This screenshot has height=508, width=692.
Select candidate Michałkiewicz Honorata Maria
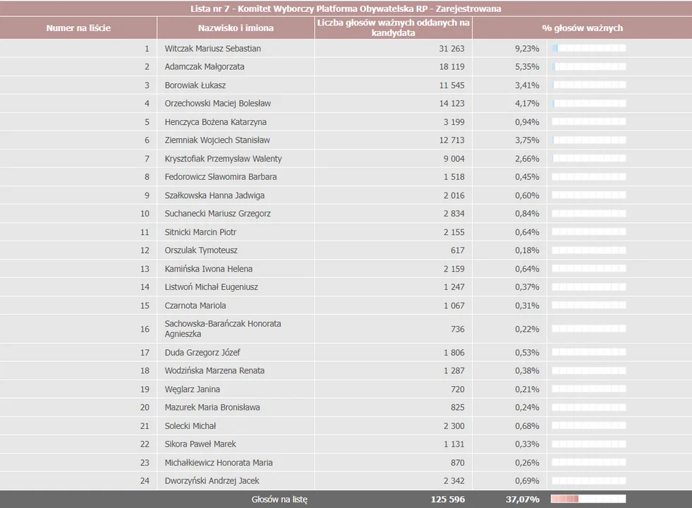pos(219,463)
